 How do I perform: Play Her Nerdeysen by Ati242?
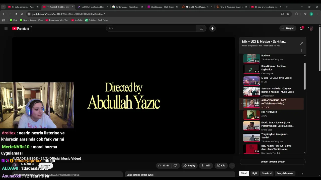(x=271, y=114)
